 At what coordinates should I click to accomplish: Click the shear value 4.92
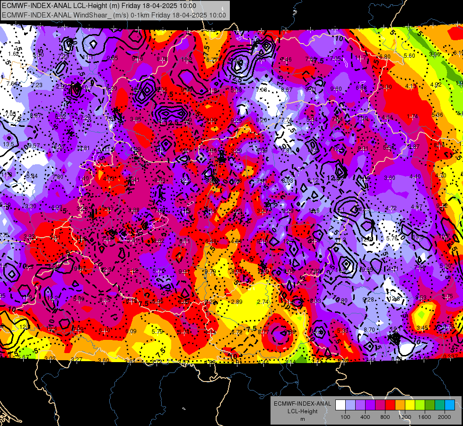click(x=436, y=85)
